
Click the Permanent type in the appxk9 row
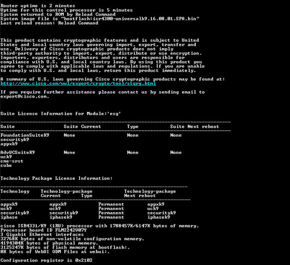[x=111, y=204]
